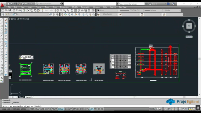Activate the Spline draw tool
Viewport: 201px width, 113px height.
click(x=2, y=46)
